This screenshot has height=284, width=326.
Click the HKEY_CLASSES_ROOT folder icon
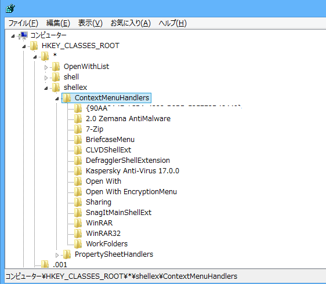[34, 46]
